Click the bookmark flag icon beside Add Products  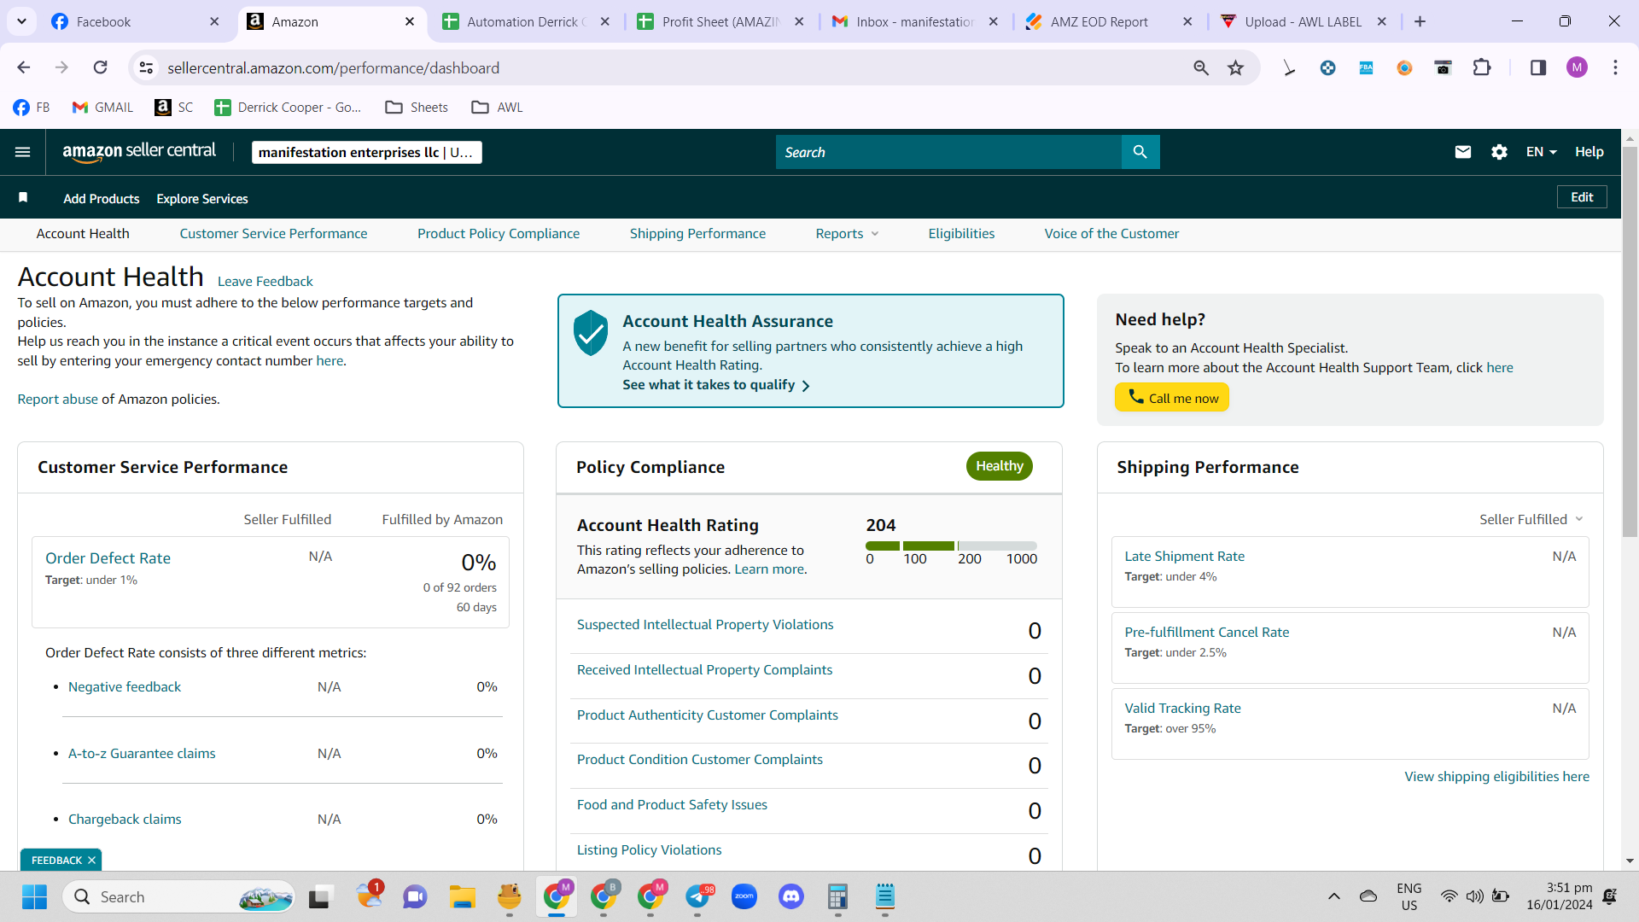pyautogui.click(x=23, y=198)
